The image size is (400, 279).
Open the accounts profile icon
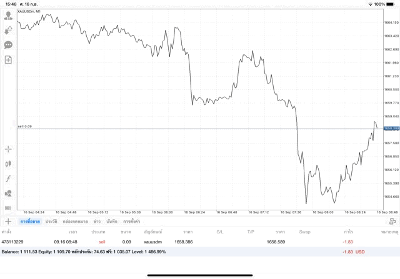[x=8, y=14]
